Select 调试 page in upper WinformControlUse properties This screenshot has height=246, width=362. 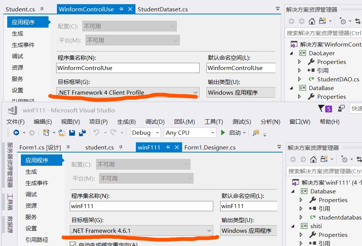tap(17, 56)
